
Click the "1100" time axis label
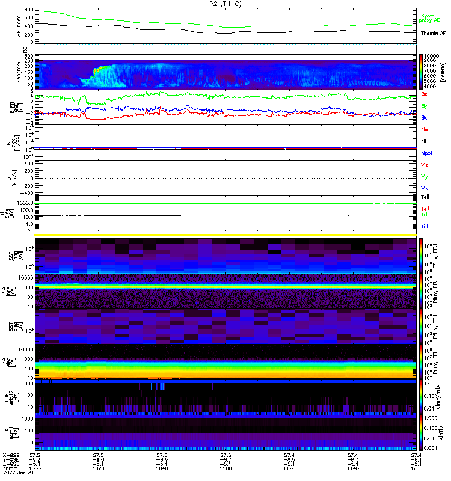[x=226, y=468]
